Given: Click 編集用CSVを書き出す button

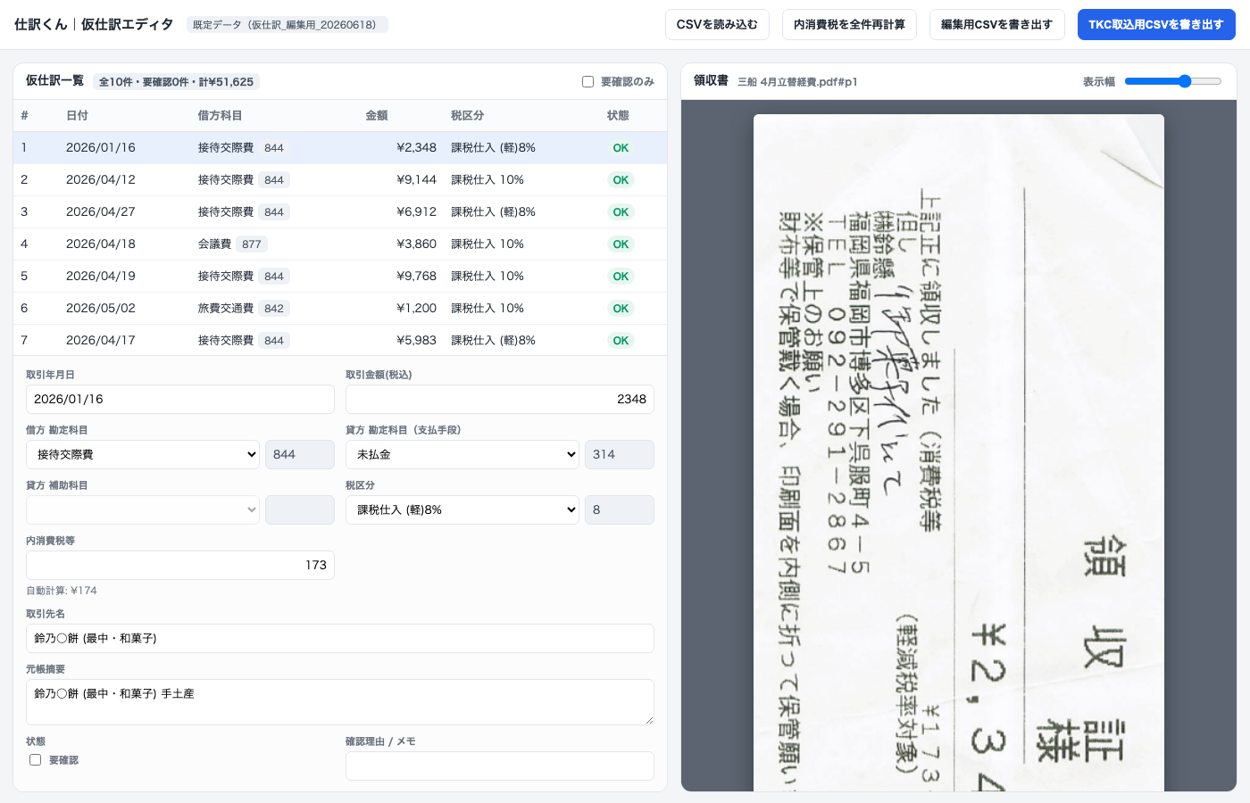Looking at the screenshot, I should point(996,25).
